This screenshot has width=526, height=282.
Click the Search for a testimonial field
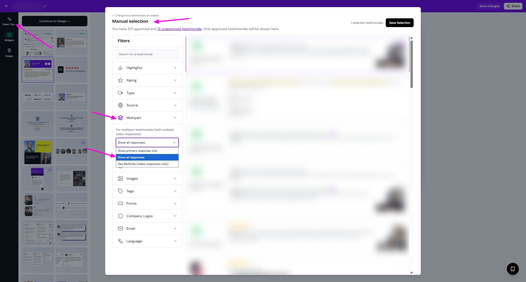(147, 54)
